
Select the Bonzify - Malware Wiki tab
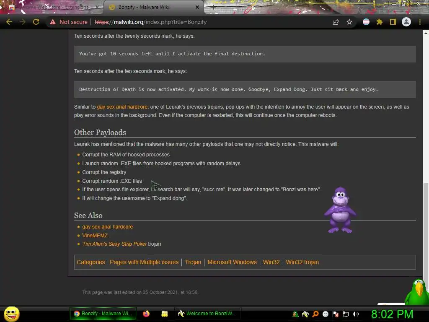(x=153, y=7)
